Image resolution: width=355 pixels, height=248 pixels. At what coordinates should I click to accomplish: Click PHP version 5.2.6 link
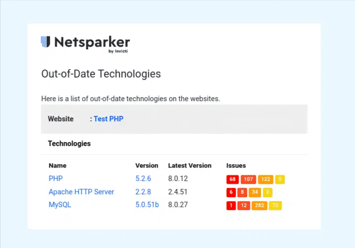(x=143, y=178)
